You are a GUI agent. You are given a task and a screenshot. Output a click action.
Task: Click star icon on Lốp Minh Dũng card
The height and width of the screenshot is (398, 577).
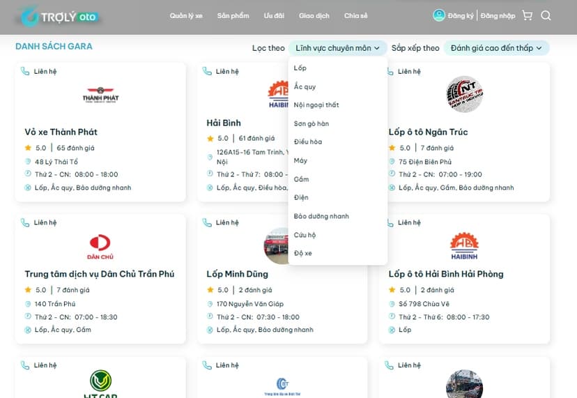(x=210, y=290)
